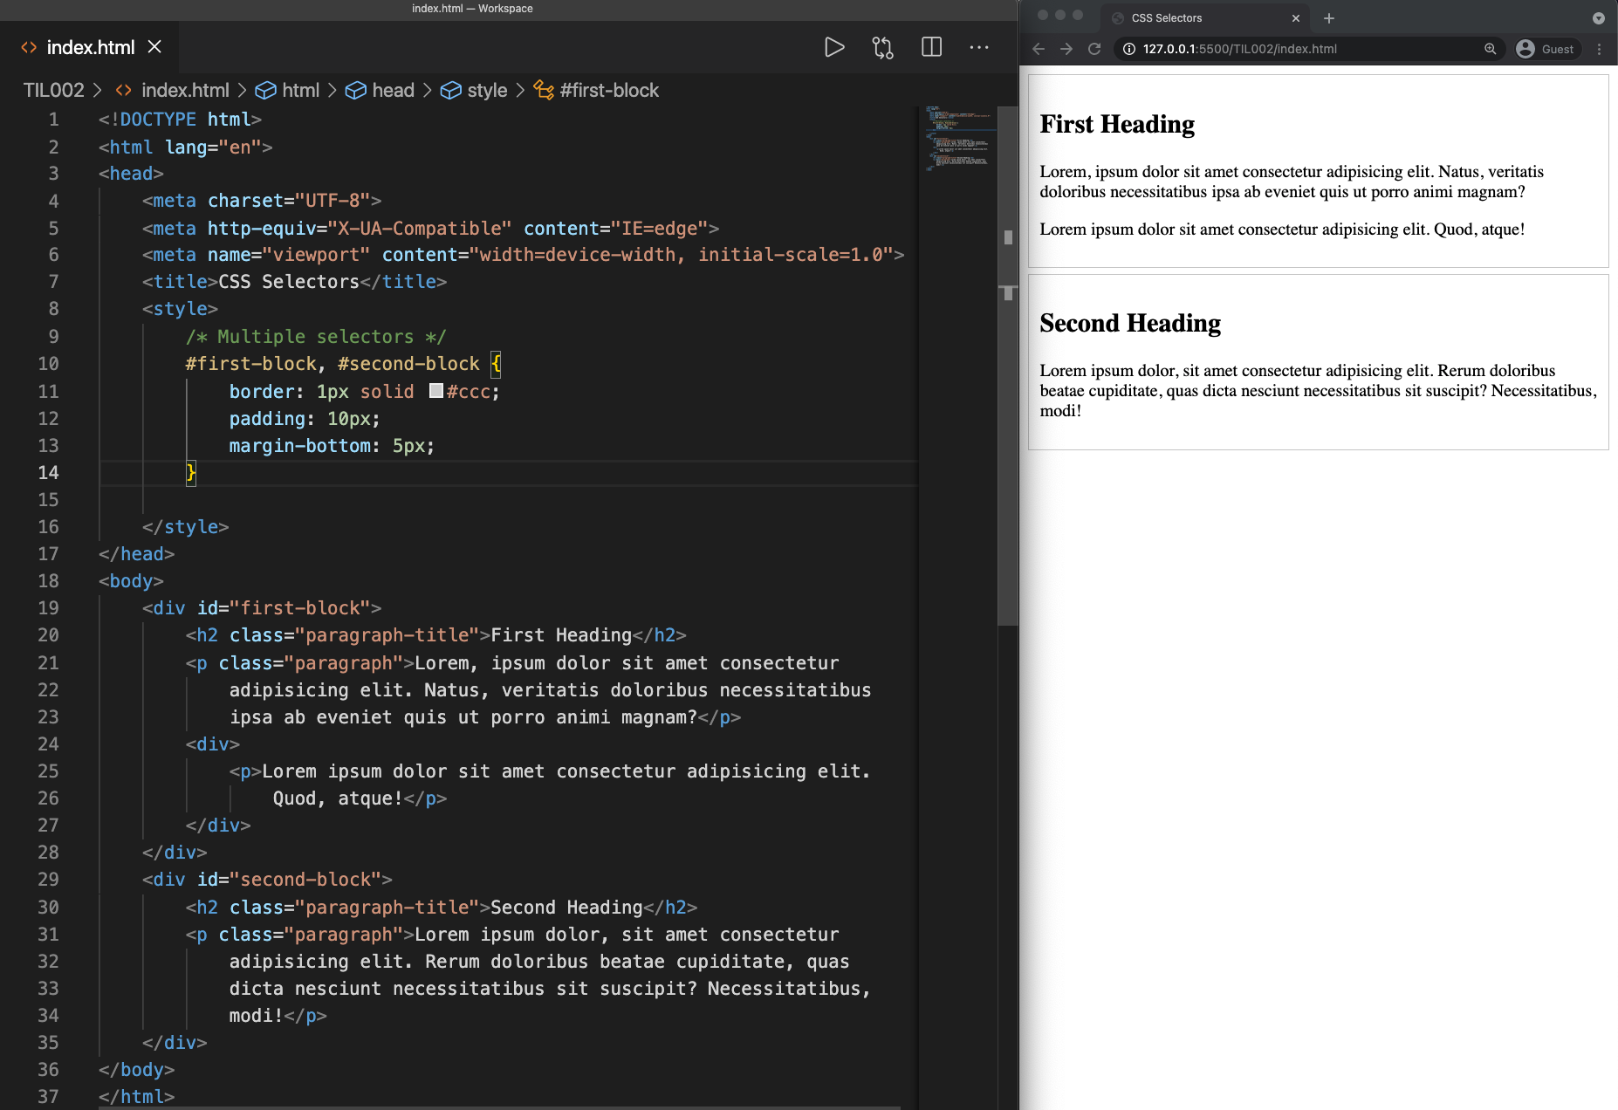Click the First Heading text in the browser
The image size is (1618, 1110).
(x=1117, y=124)
